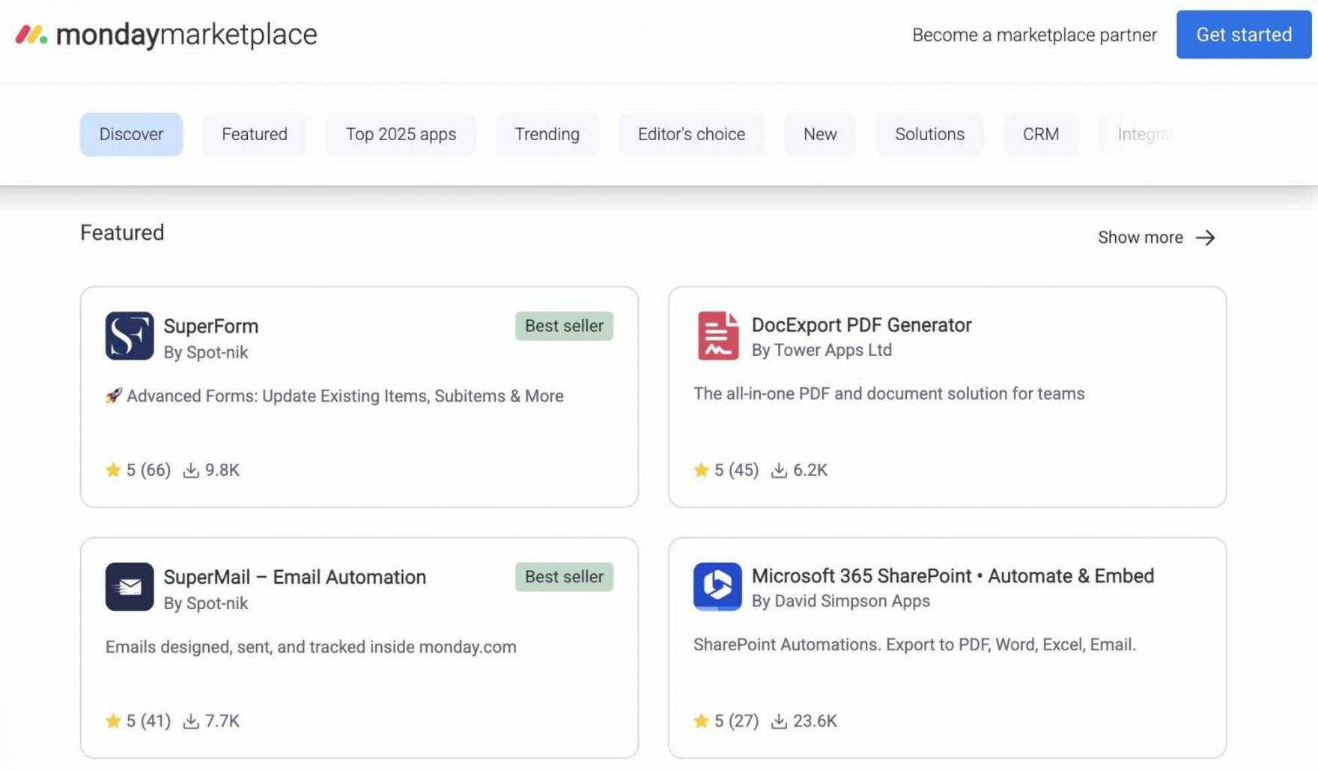1318x771 pixels.
Task: Open the Editor's choice tab
Action: click(x=691, y=134)
